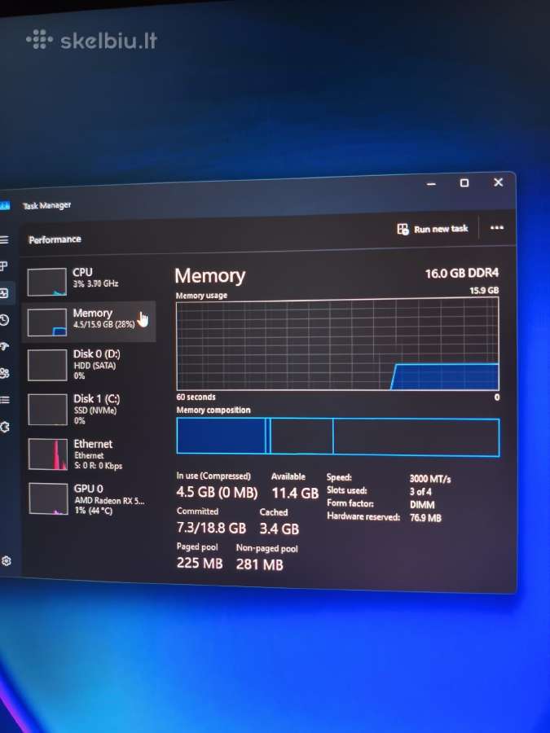Click the Task Manager app icon in title bar
Screen dimensions: 550x733
pos(5,206)
